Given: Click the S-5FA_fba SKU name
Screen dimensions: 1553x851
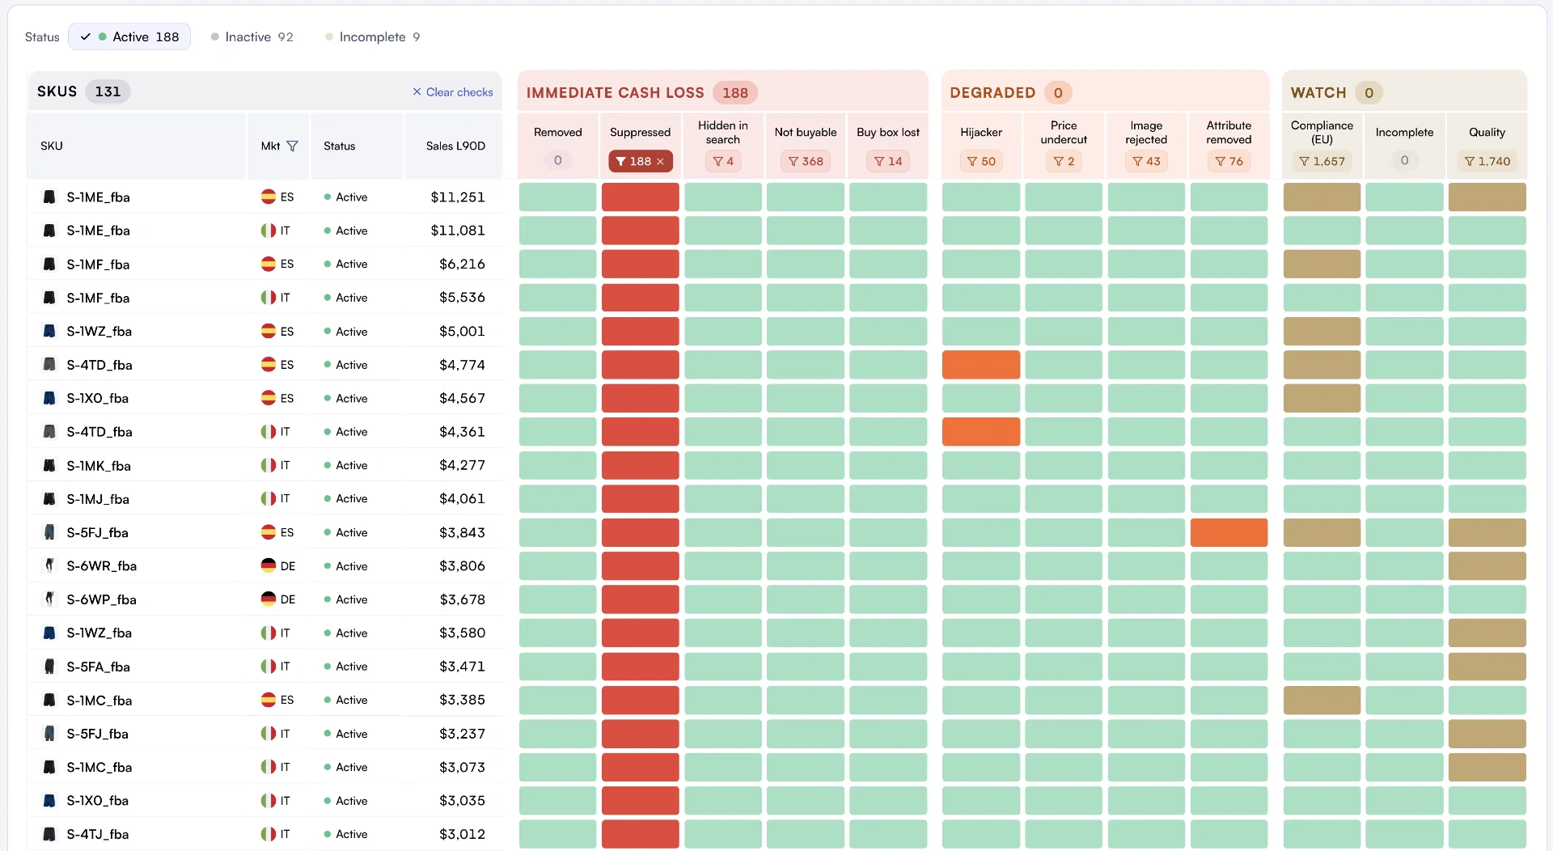Looking at the screenshot, I should pyautogui.click(x=98, y=667).
